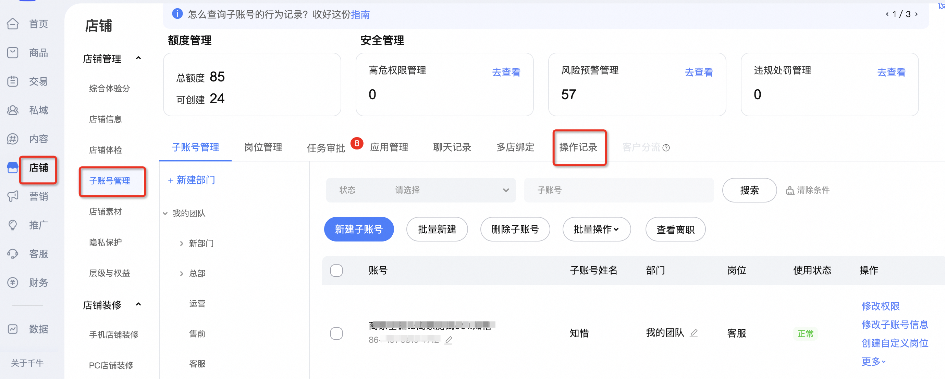
Task: Go to previous banner page arrow
Action: pyautogui.click(x=887, y=14)
